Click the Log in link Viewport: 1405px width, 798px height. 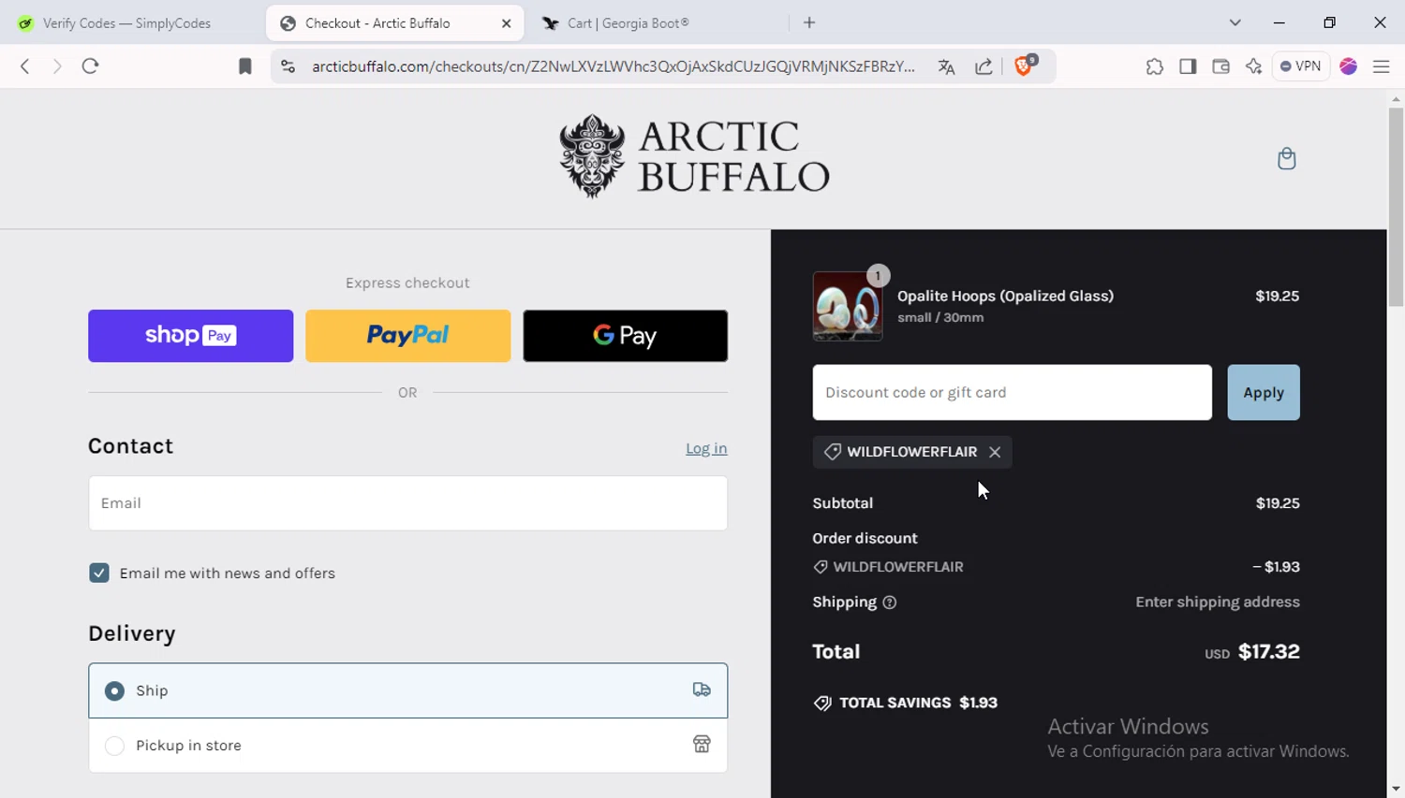point(706,448)
